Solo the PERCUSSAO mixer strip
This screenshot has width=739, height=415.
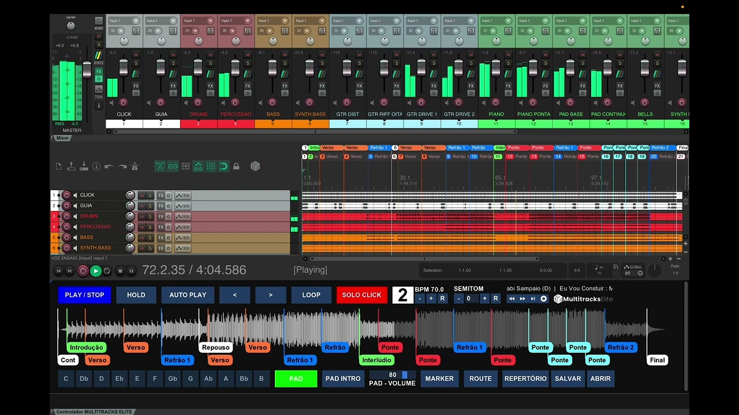click(248, 64)
